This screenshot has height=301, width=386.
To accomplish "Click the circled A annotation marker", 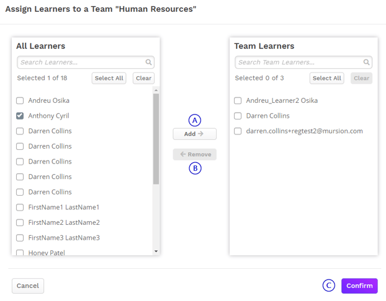I will [195, 120].
